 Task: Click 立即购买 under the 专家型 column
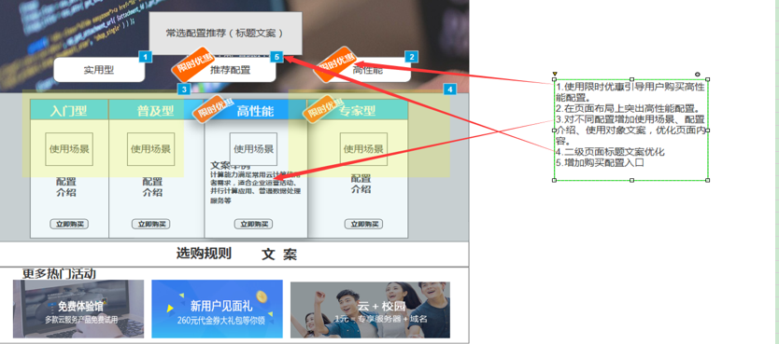click(x=363, y=224)
